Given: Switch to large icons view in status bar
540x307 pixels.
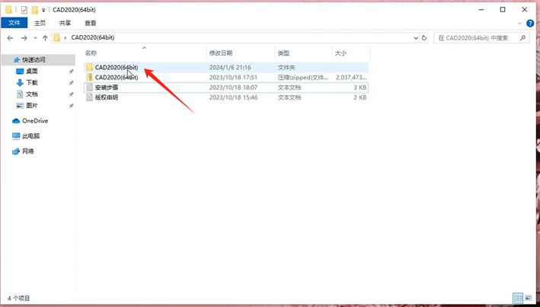Looking at the screenshot, I should pos(529,298).
